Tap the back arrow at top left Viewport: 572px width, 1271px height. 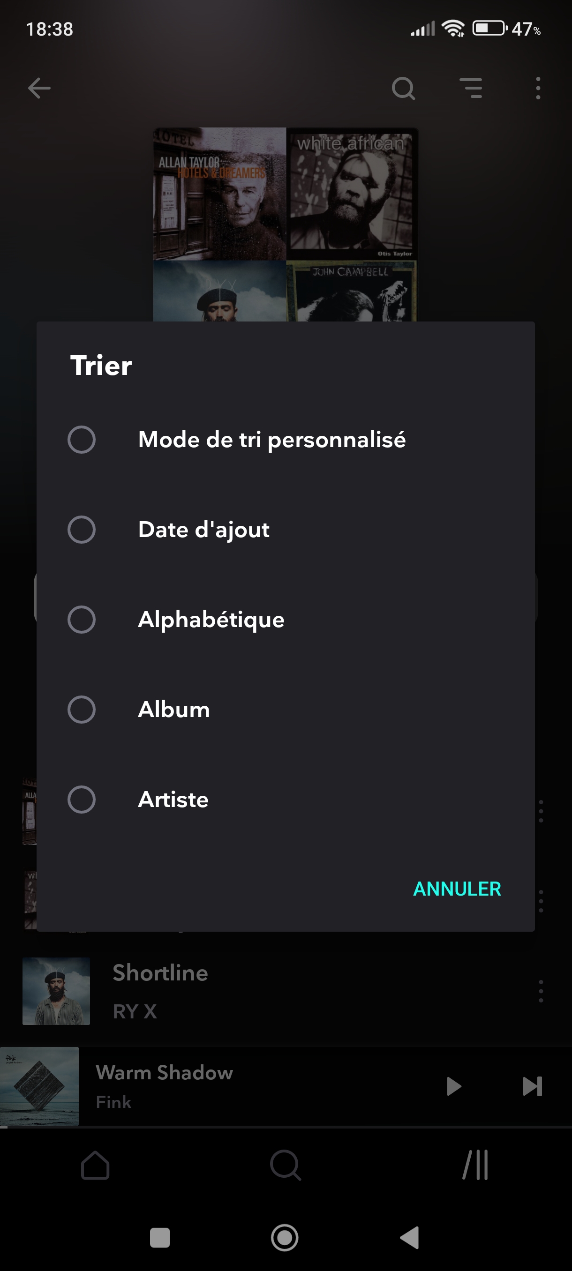[x=39, y=88]
